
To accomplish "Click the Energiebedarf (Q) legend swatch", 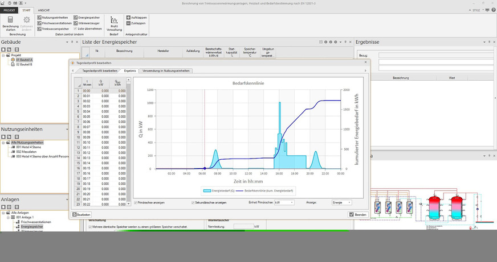I will [x=207, y=191].
